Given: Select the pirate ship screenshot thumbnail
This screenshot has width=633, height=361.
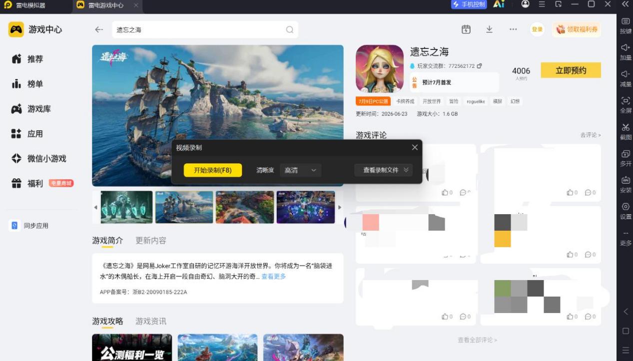Looking at the screenshot, I should coord(184,207).
